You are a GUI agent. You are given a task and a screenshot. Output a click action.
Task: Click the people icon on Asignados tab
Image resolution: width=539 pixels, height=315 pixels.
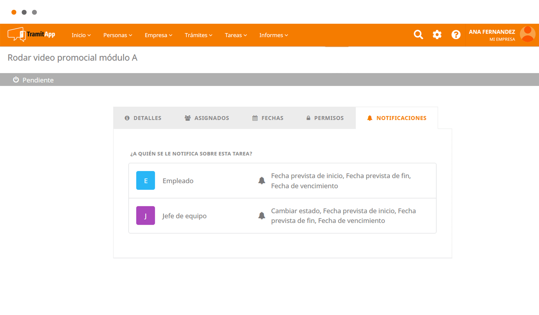(188, 118)
